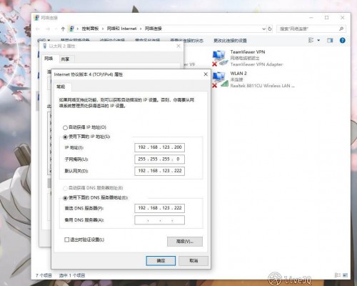
Task: Click Network Connections window title icon
Action: point(36,17)
